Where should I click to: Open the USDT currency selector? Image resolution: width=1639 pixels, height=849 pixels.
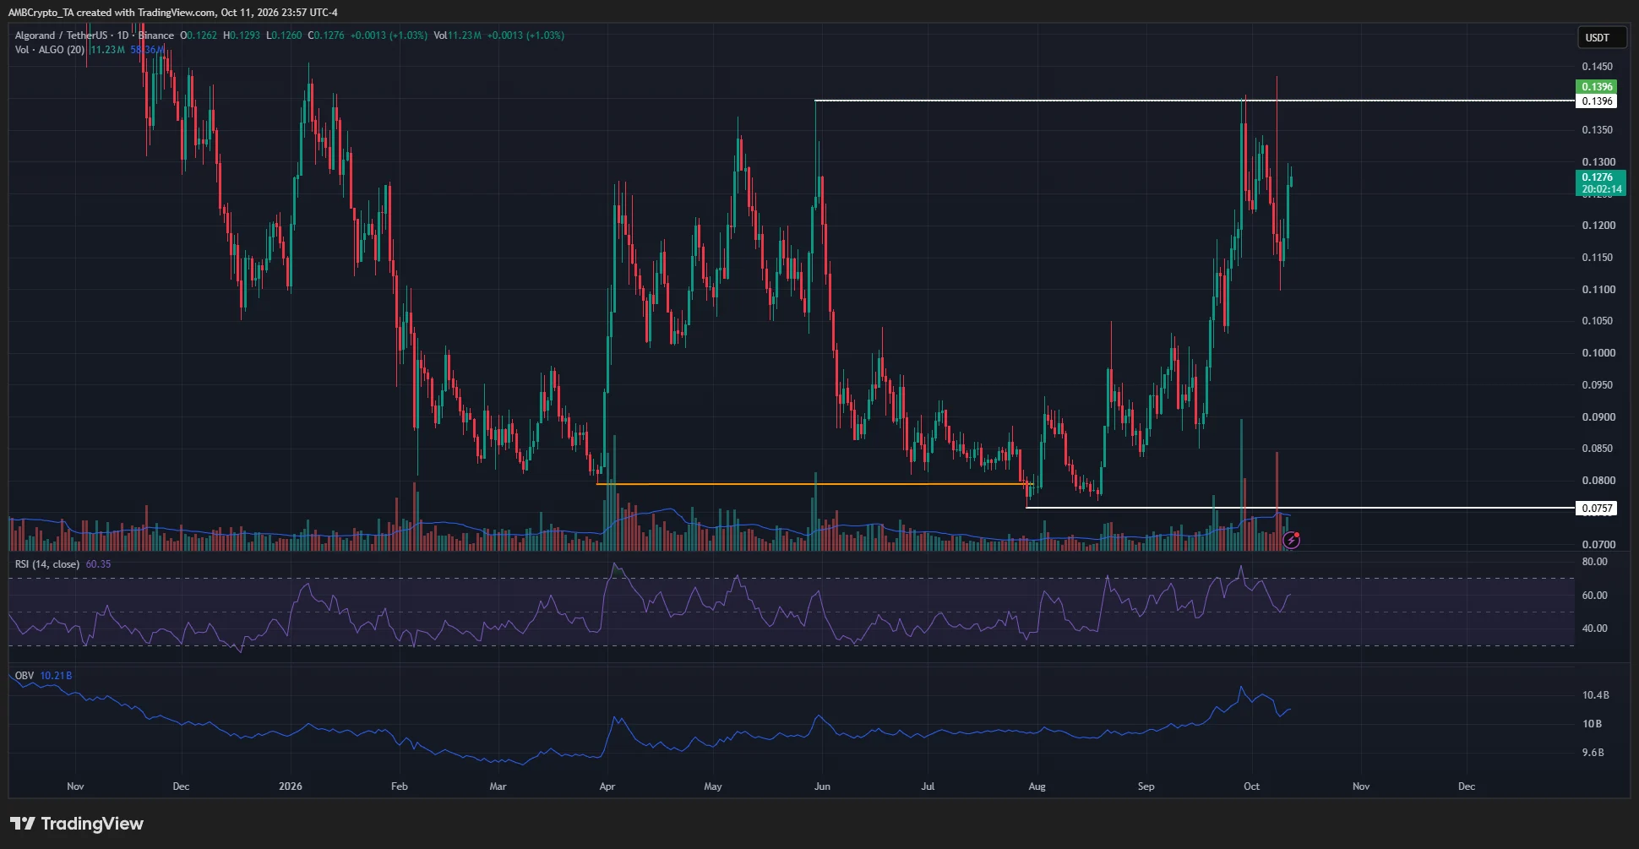(x=1602, y=37)
